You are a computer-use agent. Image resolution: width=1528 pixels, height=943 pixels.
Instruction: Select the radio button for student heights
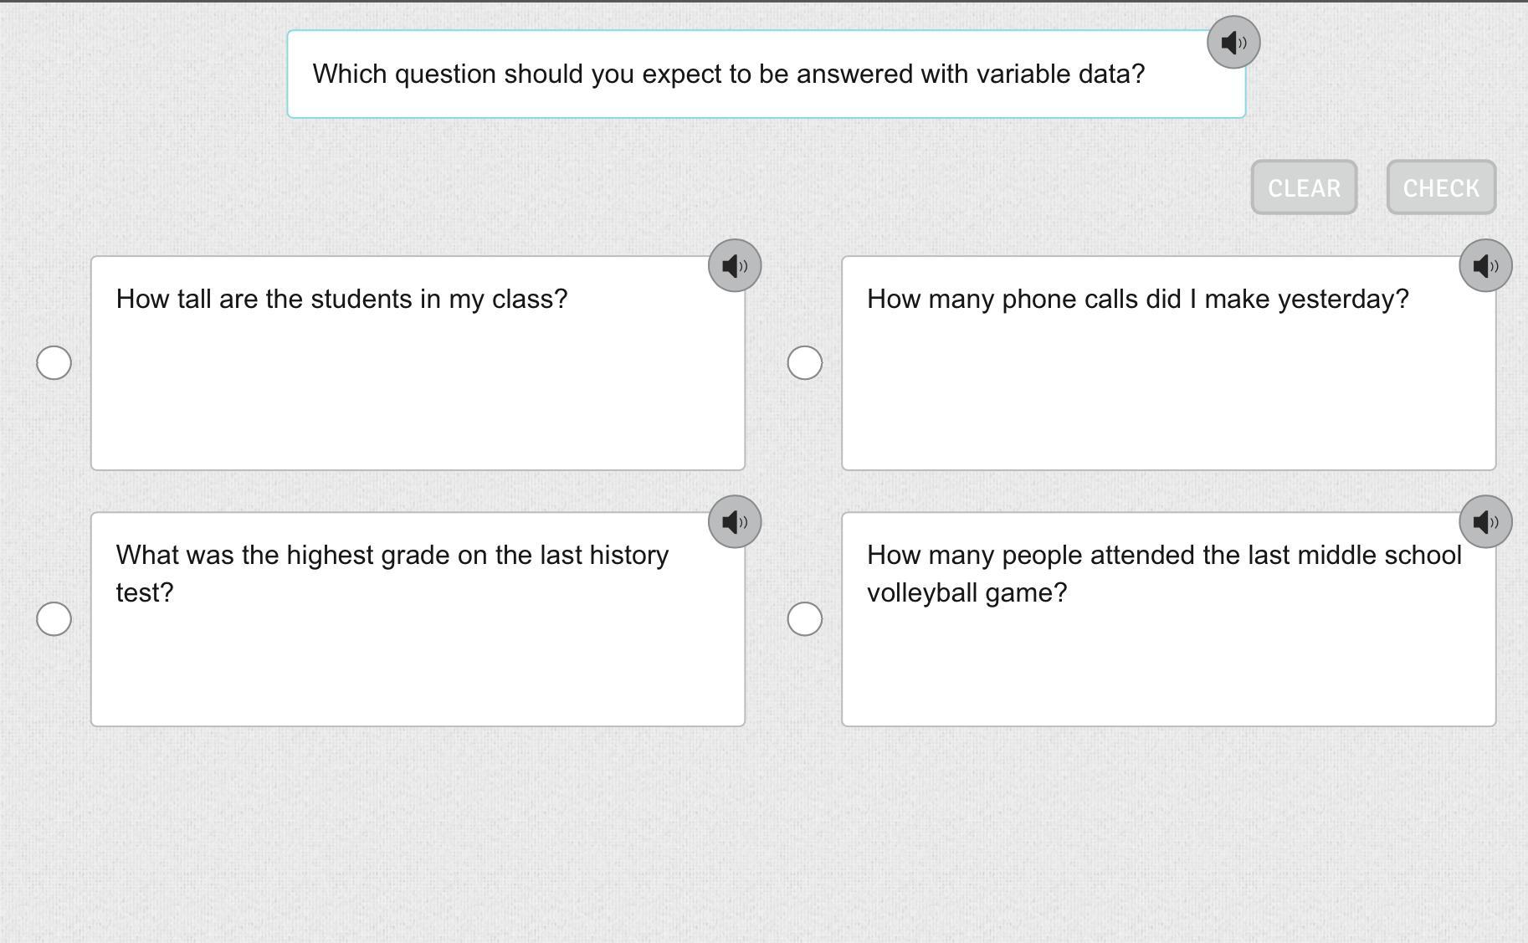[54, 362]
